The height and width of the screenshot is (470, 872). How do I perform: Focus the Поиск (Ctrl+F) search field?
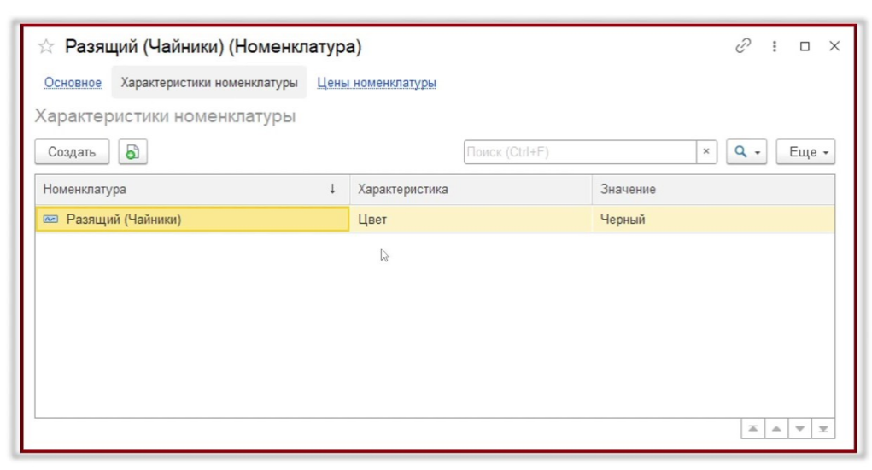coord(579,152)
